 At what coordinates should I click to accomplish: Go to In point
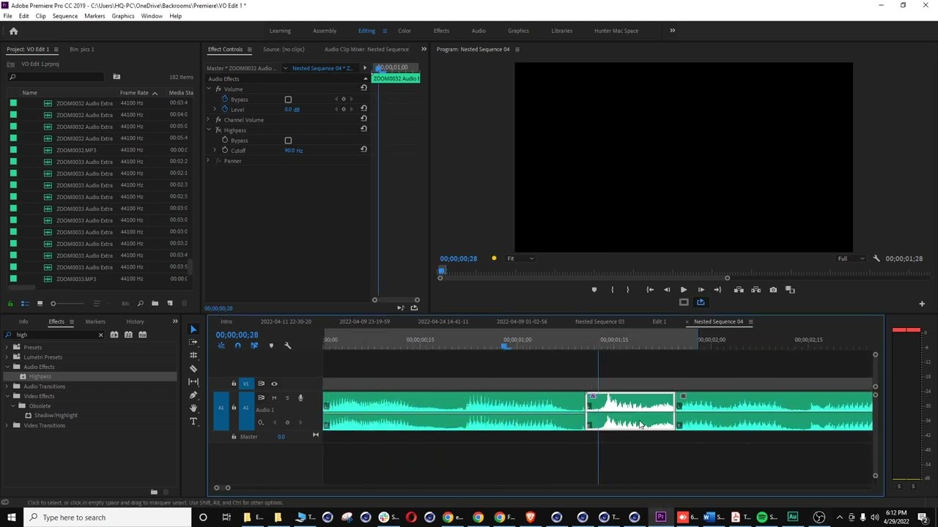649,290
